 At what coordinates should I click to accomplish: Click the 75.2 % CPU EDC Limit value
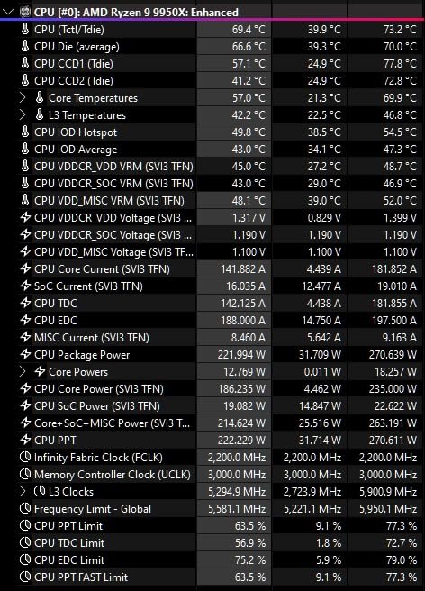(x=250, y=560)
